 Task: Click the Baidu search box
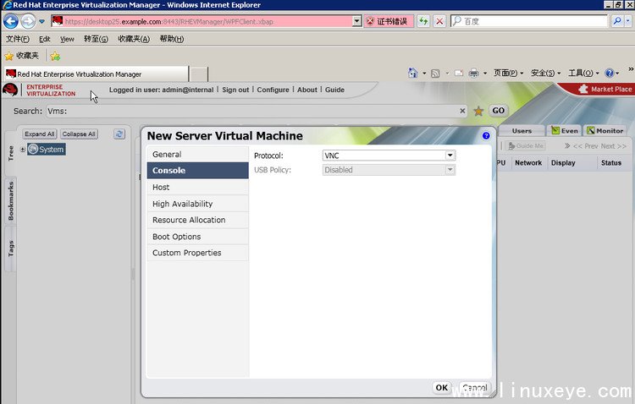pyautogui.click(x=529, y=21)
